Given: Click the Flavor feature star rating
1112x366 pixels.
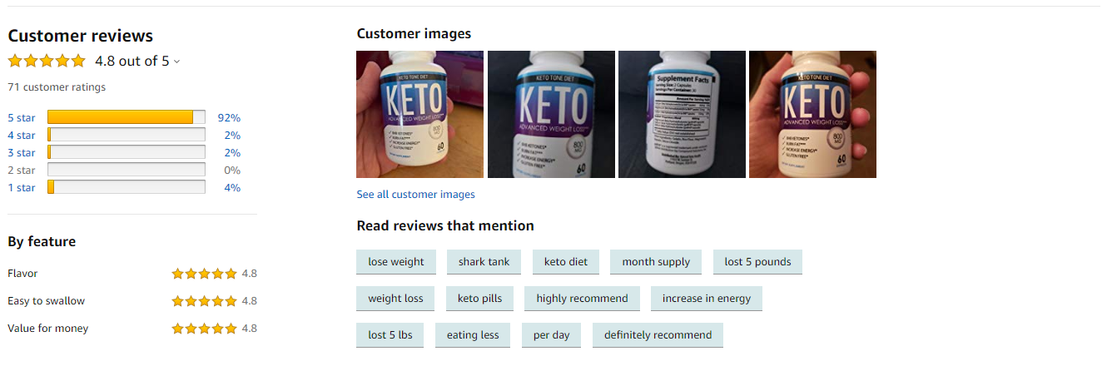Looking at the screenshot, I should click(x=204, y=274).
